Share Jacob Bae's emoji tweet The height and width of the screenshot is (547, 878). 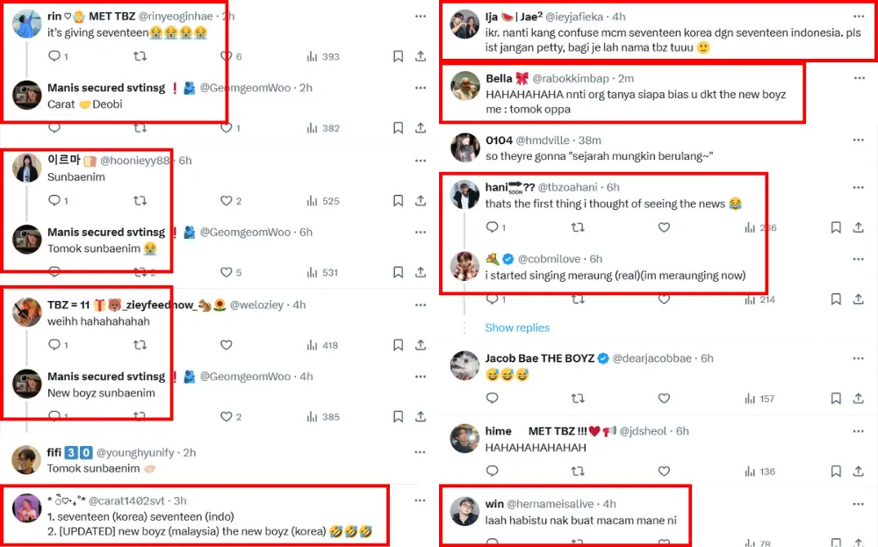[859, 399]
